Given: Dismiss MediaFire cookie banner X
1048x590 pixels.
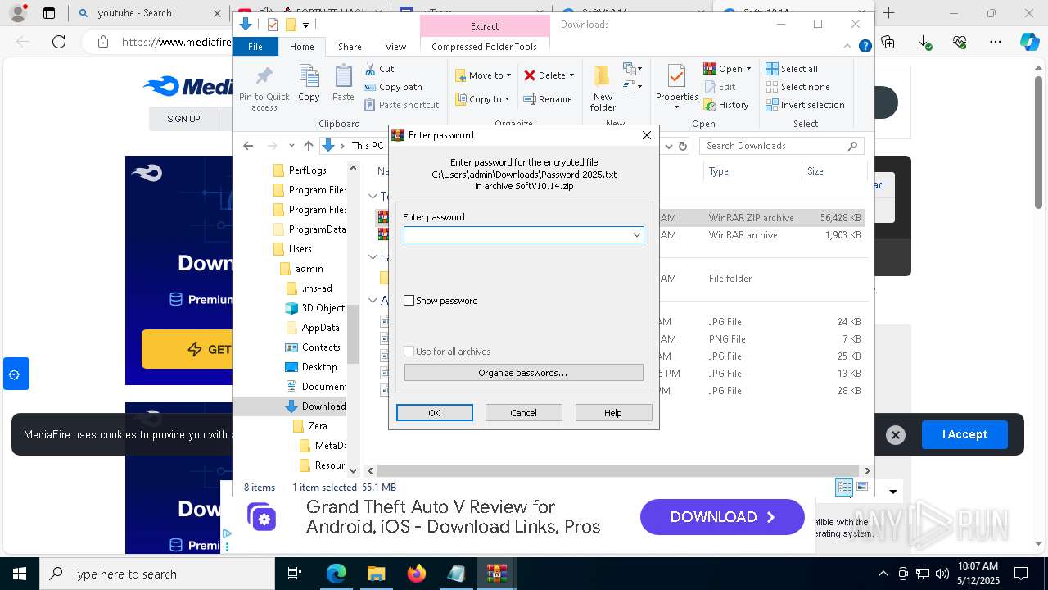Looking at the screenshot, I should 896,435.
